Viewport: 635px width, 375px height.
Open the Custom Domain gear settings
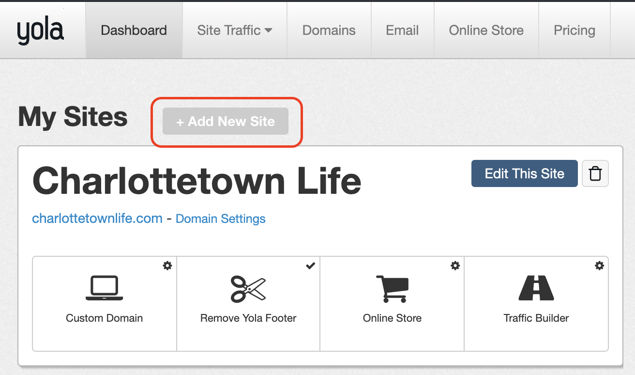[x=167, y=266]
